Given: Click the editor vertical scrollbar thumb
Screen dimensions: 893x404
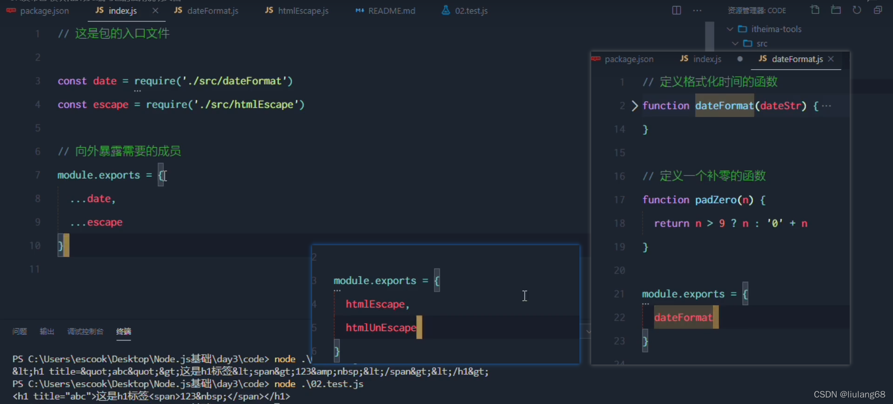Looking at the screenshot, I should [x=709, y=36].
